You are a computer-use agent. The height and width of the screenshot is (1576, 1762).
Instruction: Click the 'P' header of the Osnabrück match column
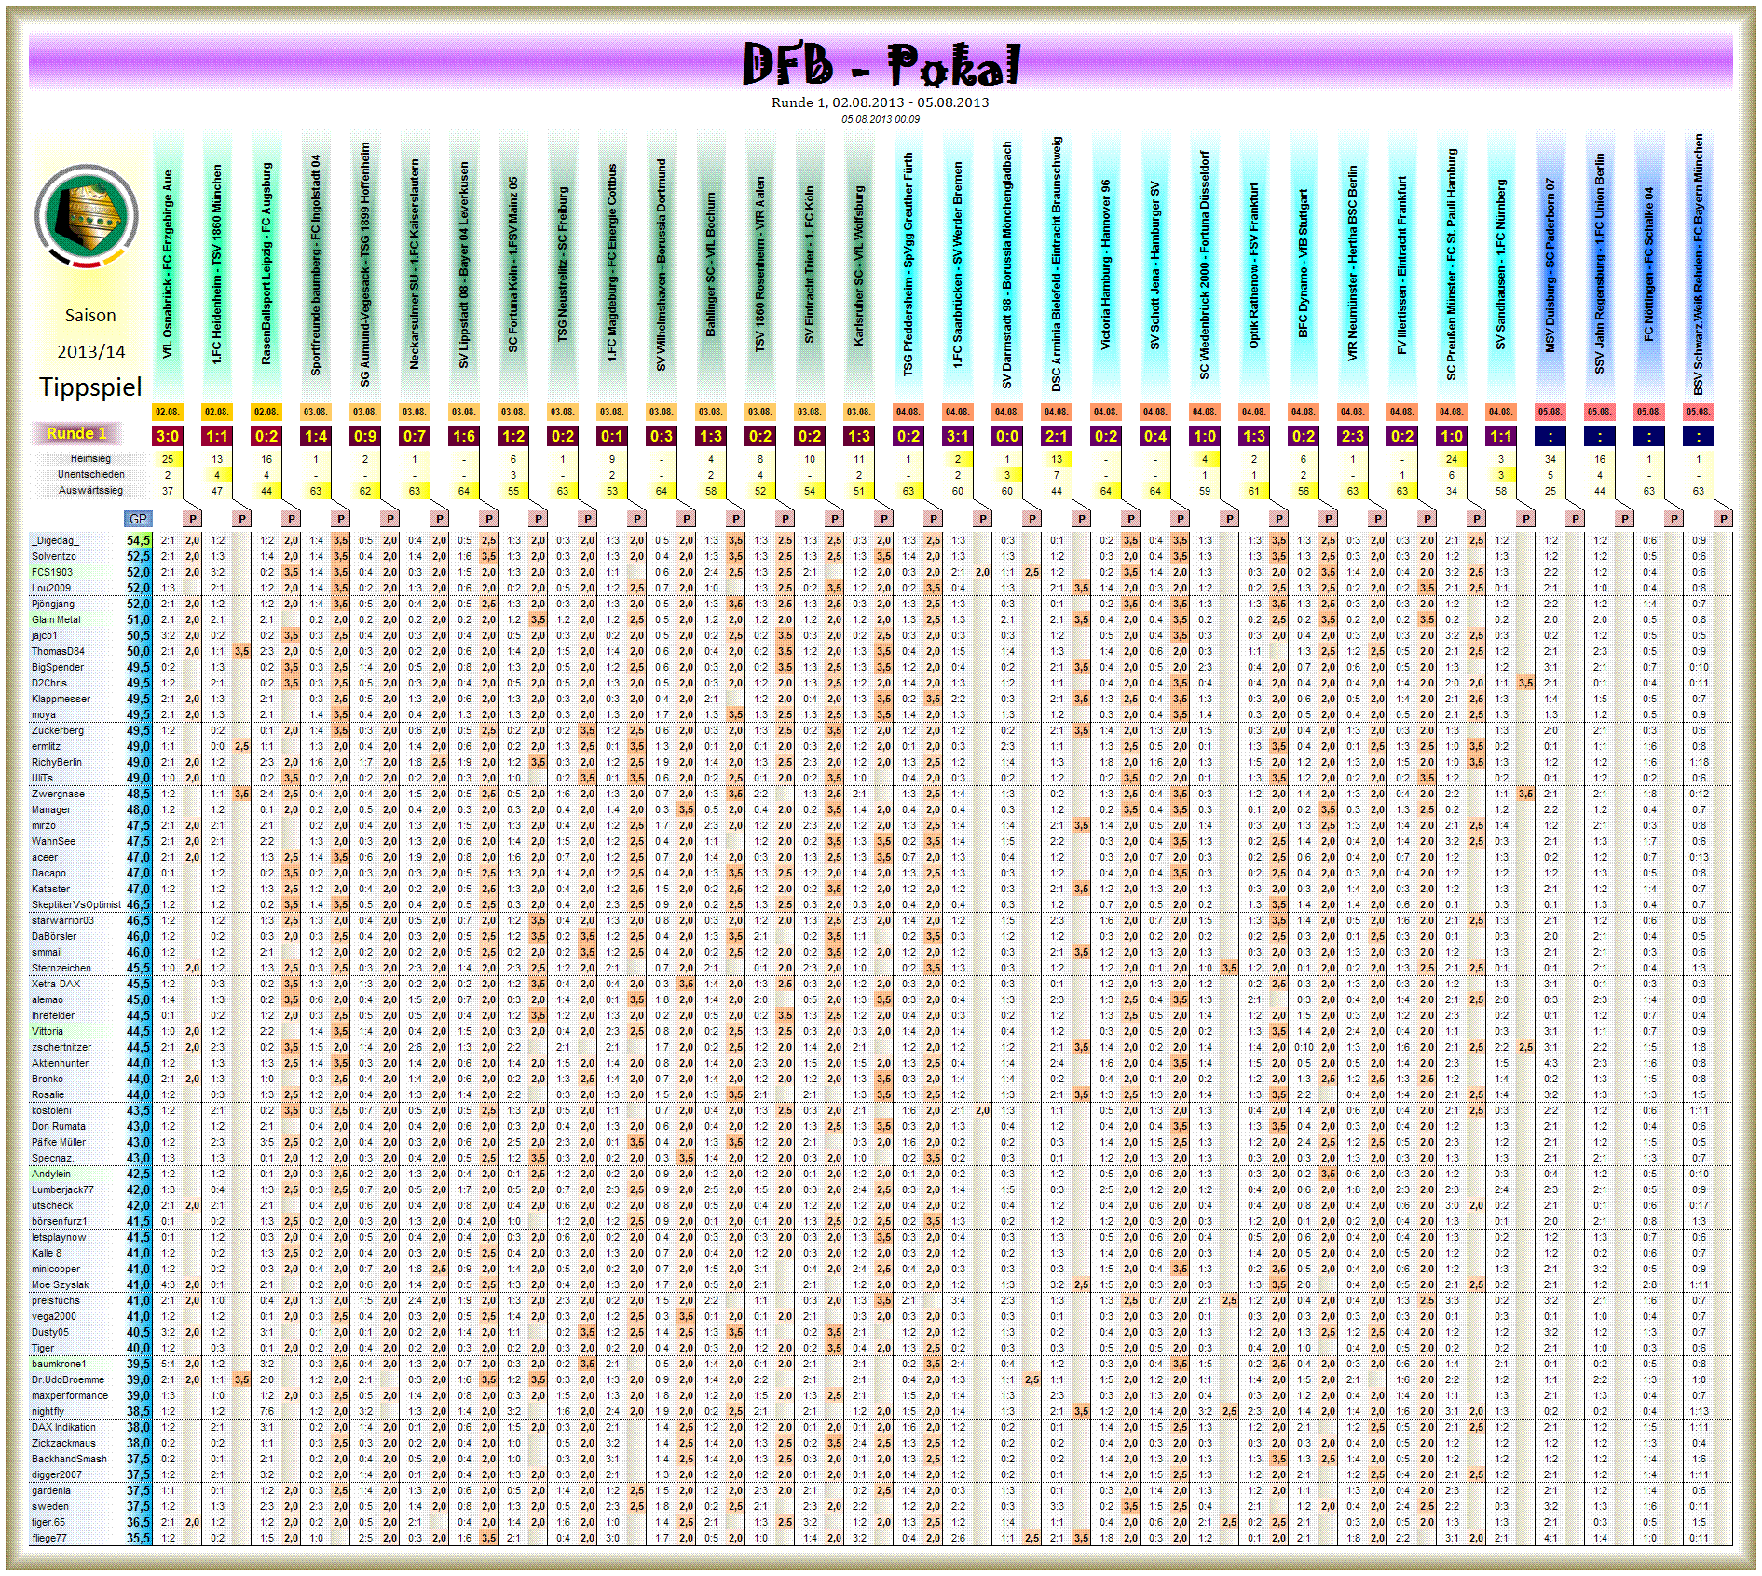[192, 519]
